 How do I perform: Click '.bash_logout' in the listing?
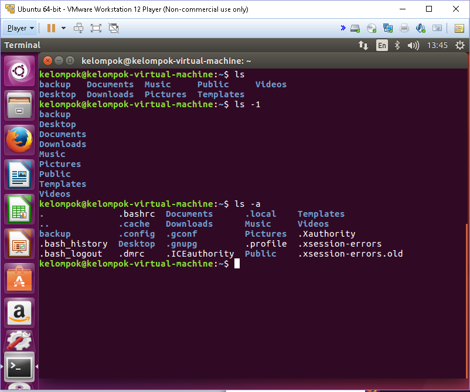point(71,254)
